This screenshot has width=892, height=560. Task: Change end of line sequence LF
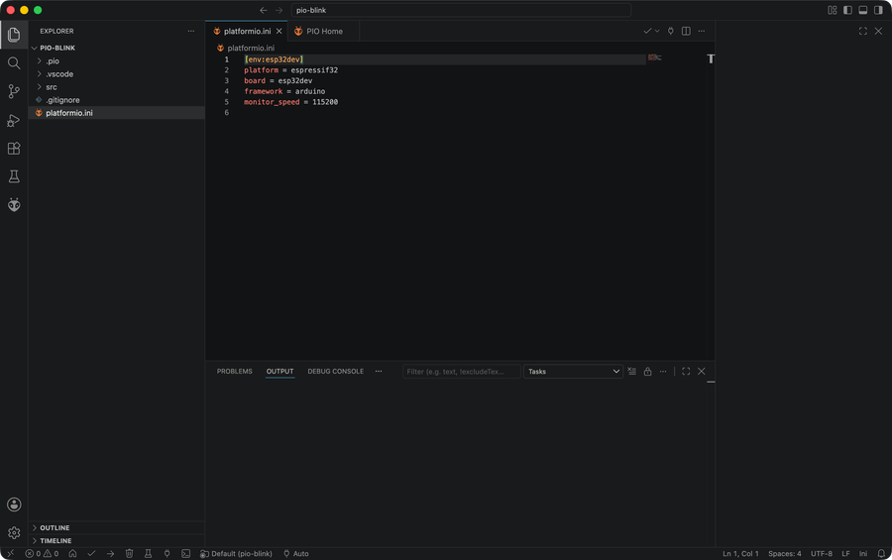[x=846, y=554]
